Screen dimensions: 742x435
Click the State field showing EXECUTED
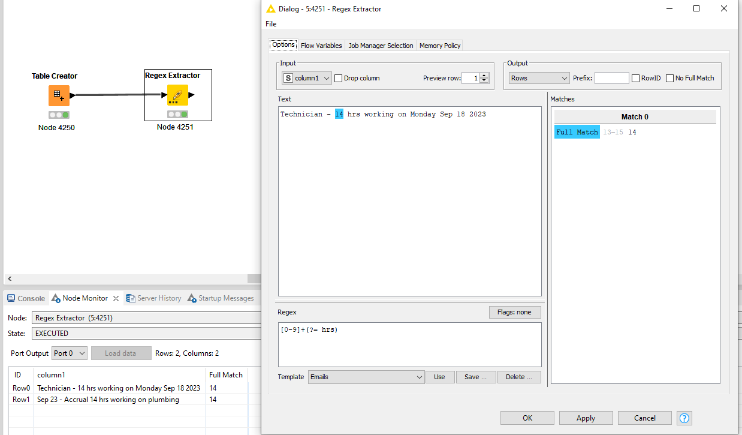click(147, 333)
